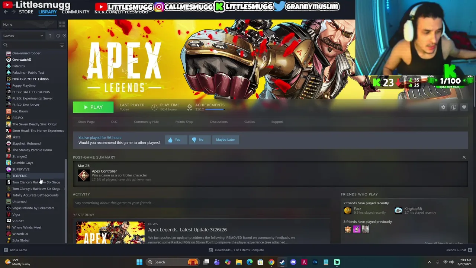Select VRChat in library

18,221
